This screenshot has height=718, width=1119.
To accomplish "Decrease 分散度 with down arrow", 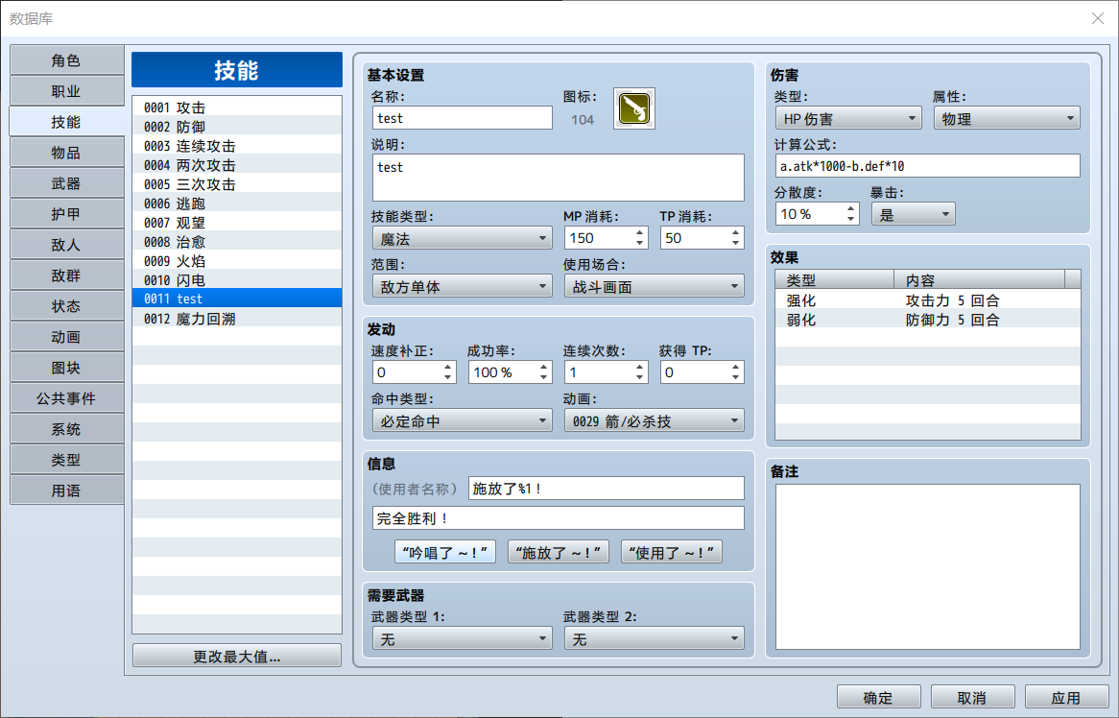I will pyautogui.click(x=850, y=219).
